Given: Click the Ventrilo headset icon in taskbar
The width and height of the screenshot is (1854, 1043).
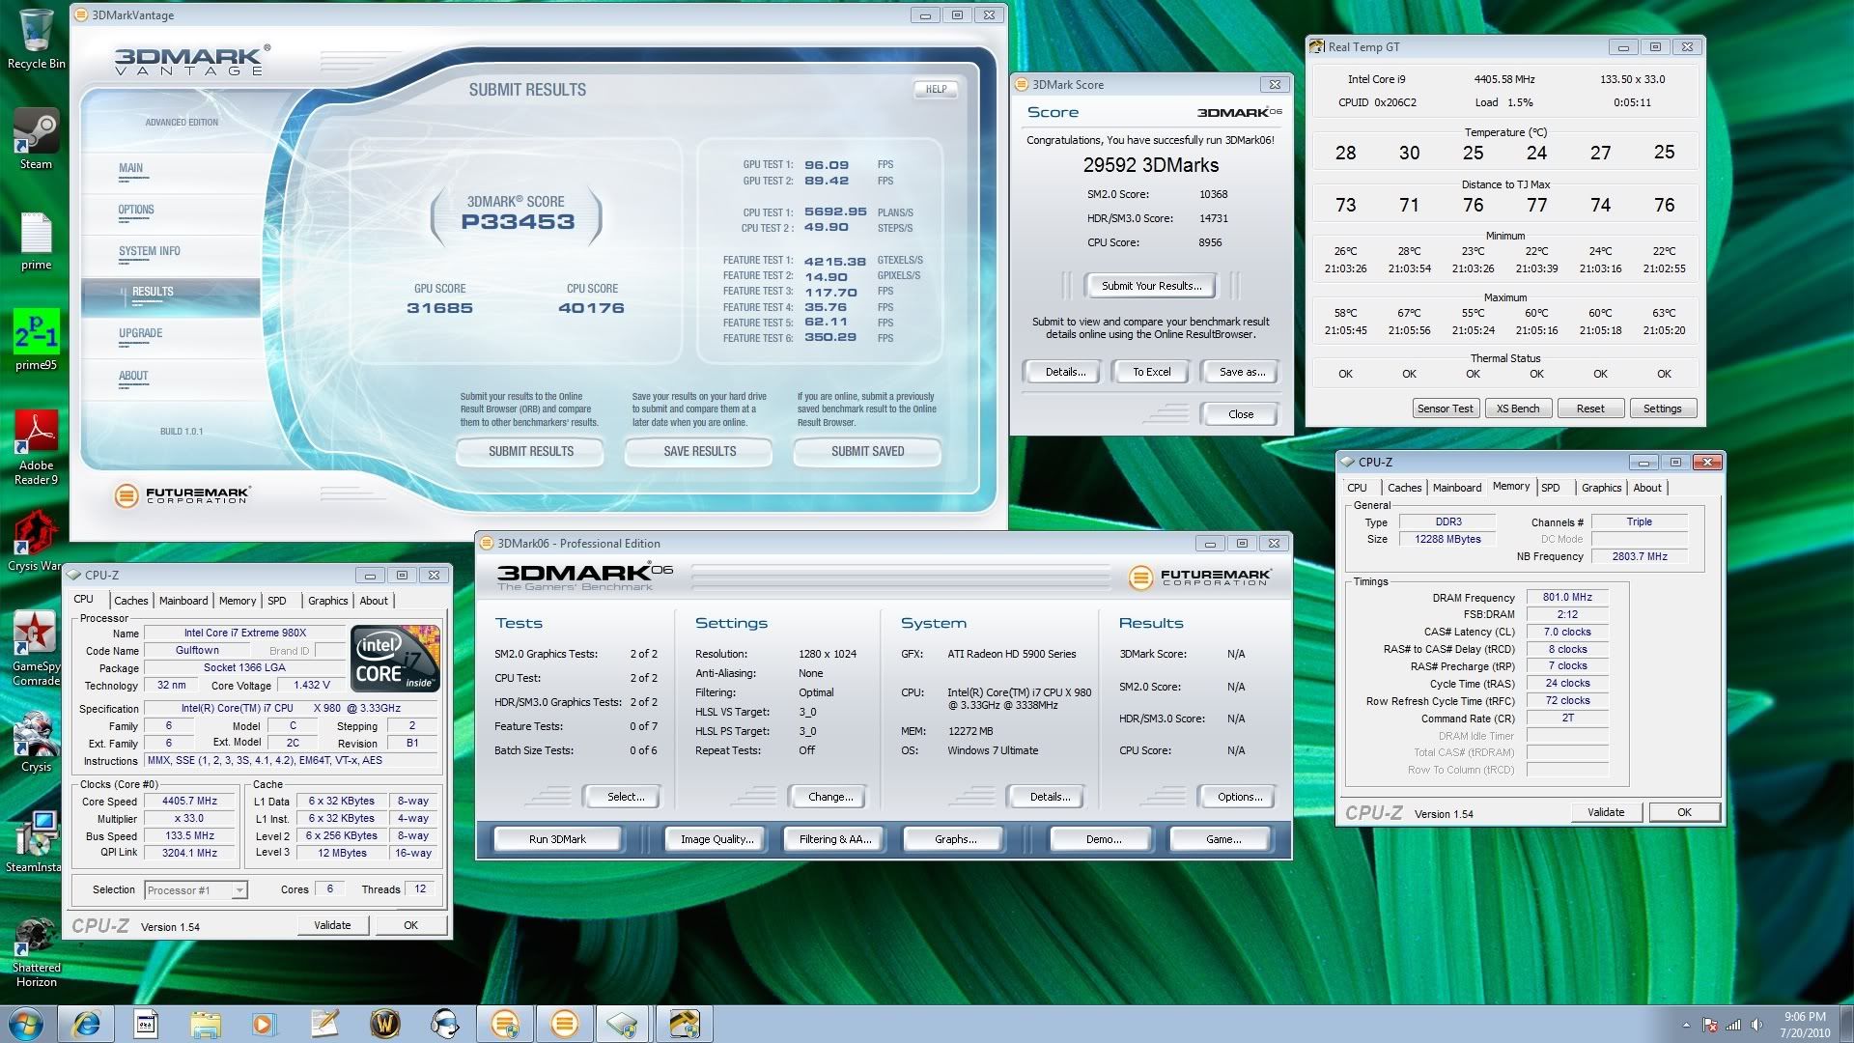Looking at the screenshot, I should [445, 1024].
